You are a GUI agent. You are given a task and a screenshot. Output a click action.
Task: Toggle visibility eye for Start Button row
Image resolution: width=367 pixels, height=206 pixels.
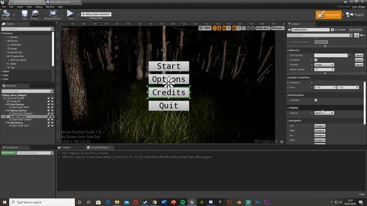click(x=52, y=104)
